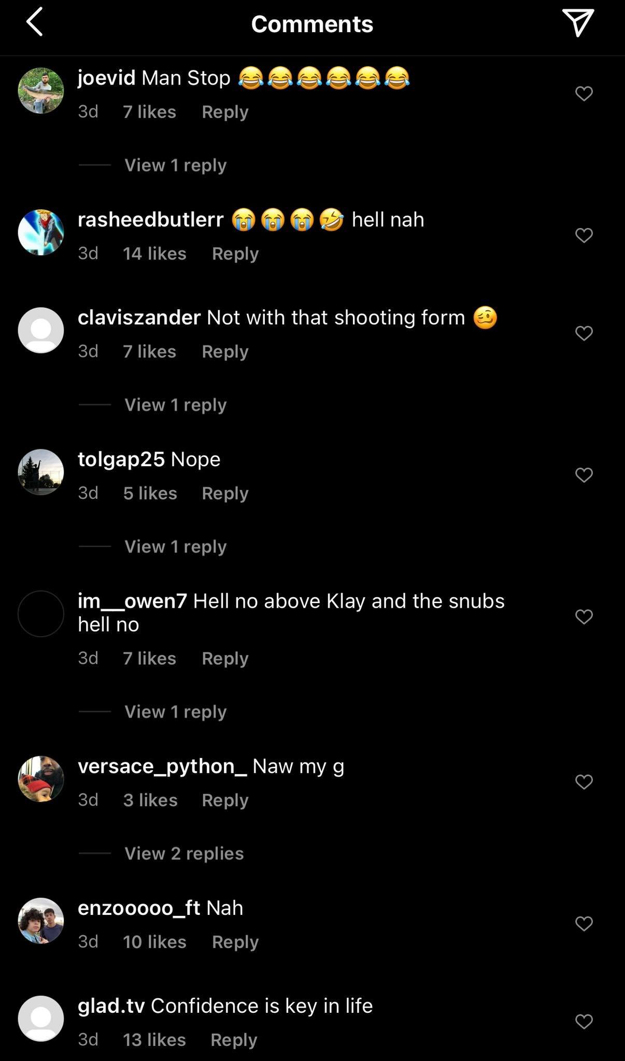Viewport: 625px width, 1061px height.
Task: View 2 replies under versace_python_'s comment
Action: (x=184, y=853)
